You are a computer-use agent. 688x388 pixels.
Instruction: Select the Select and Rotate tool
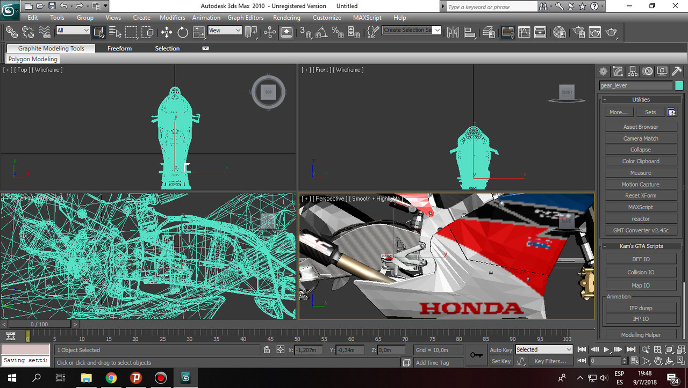183,32
